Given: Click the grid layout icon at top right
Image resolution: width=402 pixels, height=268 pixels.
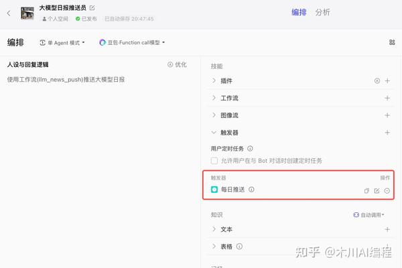Looking at the screenshot, I should tap(392, 42).
